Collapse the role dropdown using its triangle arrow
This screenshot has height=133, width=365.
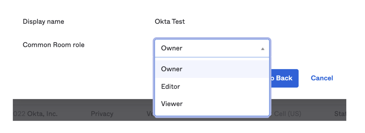pyautogui.click(x=262, y=49)
